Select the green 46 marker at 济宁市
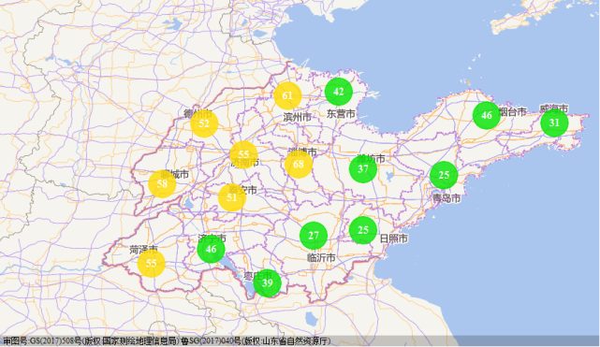Viewport: 600px width, 347px height. click(212, 249)
